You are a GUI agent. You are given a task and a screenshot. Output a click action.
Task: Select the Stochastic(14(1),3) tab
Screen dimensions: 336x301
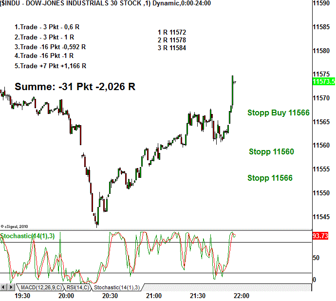(x=117, y=287)
